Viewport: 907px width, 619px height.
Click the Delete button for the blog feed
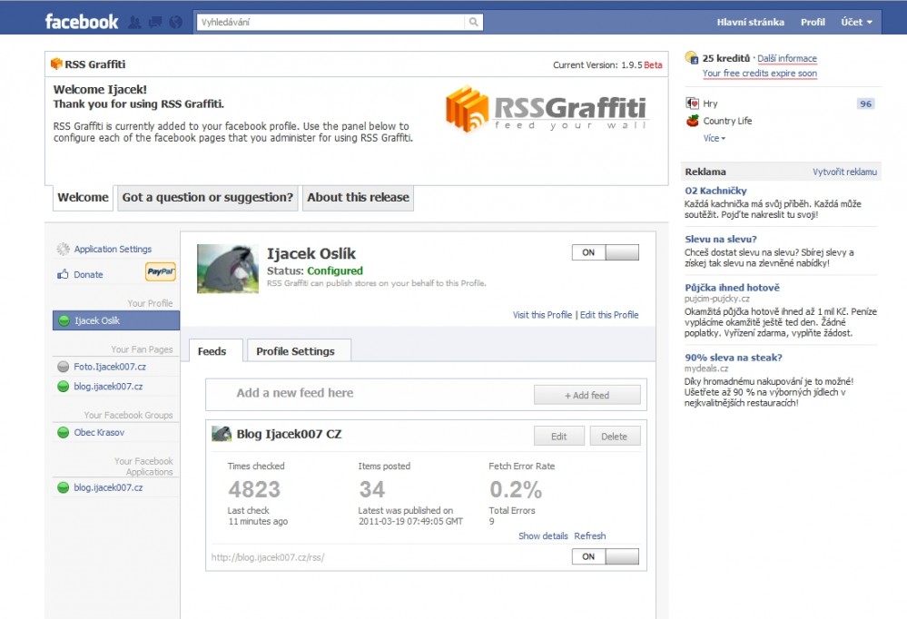[614, 437]
